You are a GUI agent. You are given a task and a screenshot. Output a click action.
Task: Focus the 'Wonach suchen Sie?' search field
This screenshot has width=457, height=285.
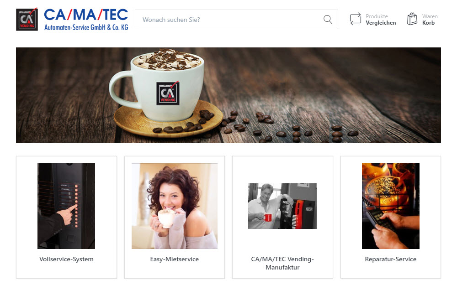coord(236,20)
